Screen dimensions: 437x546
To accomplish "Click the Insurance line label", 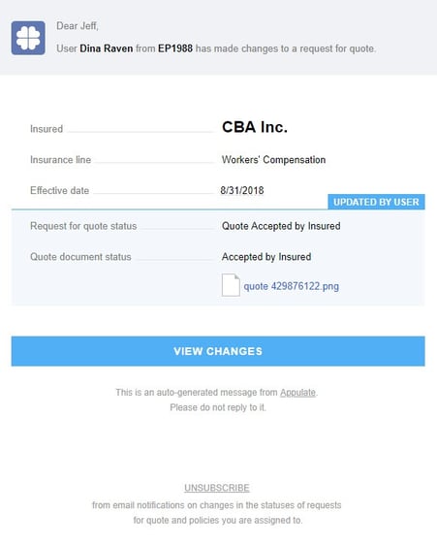I will tap(60, 160).
